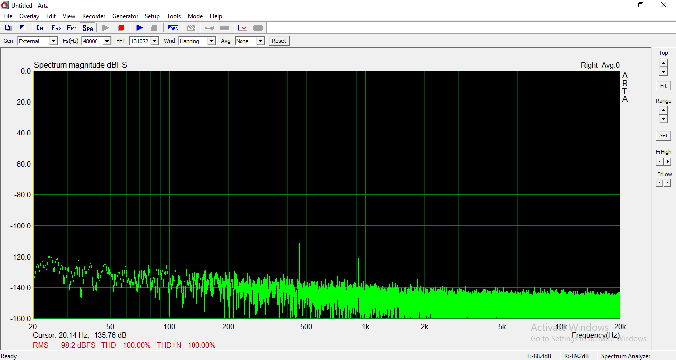Click the Arta application icon in title bar
676x360 pixels.
pos(5,5)
